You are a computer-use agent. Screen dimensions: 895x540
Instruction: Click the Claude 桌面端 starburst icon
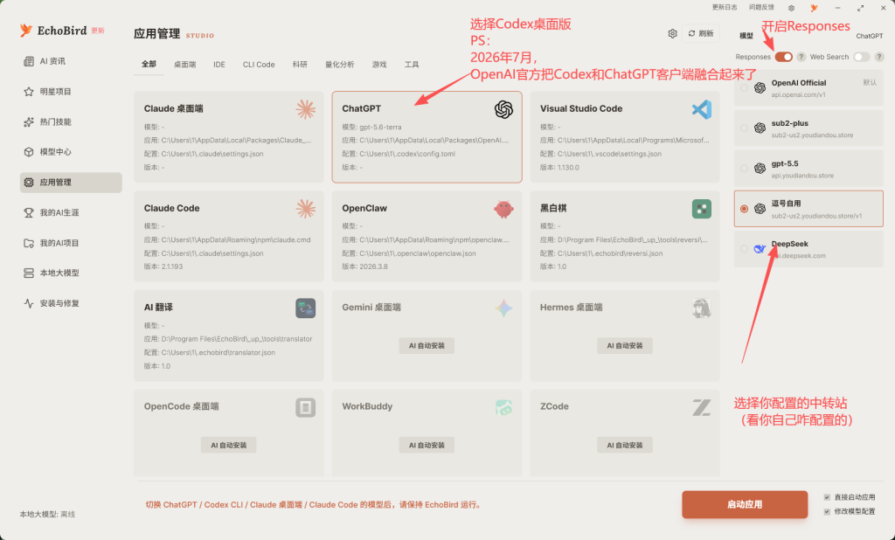305,109
